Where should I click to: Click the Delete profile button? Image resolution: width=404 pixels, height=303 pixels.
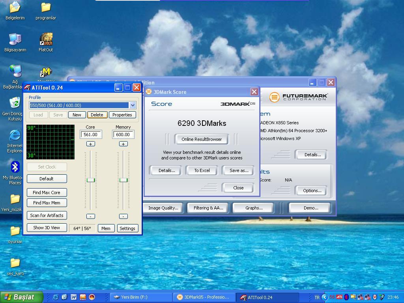click(97, 115)
